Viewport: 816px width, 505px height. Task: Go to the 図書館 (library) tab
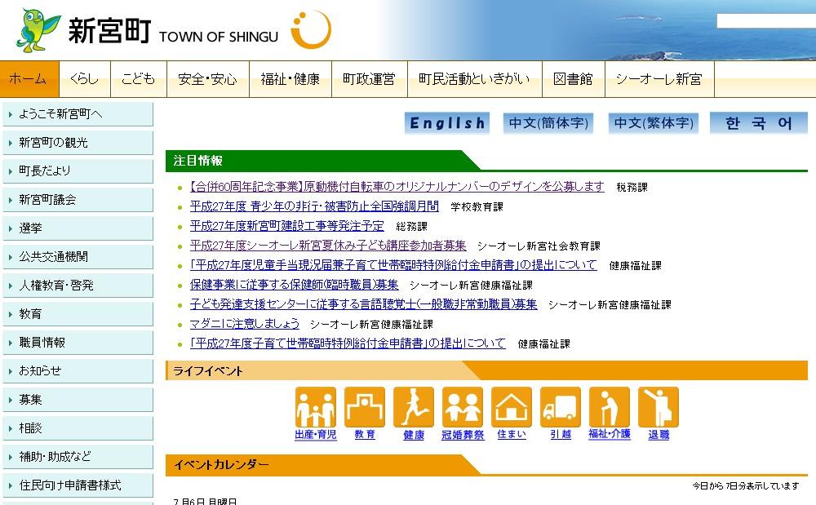point(573,79)
